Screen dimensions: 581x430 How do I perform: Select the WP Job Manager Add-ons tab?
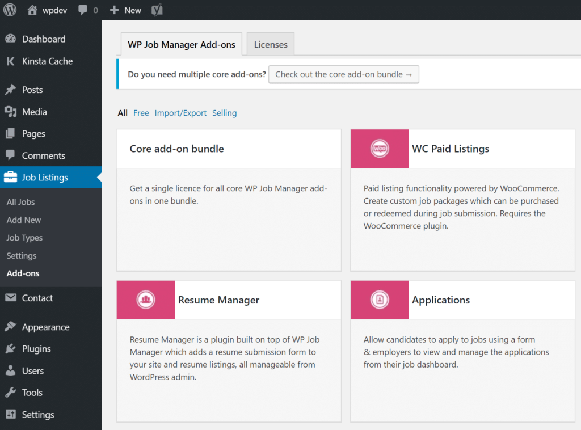tap(182, 44)
